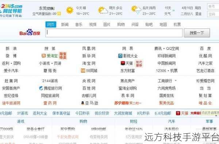
Task: Open the 2144游戏 link
Action: [50, 81]
